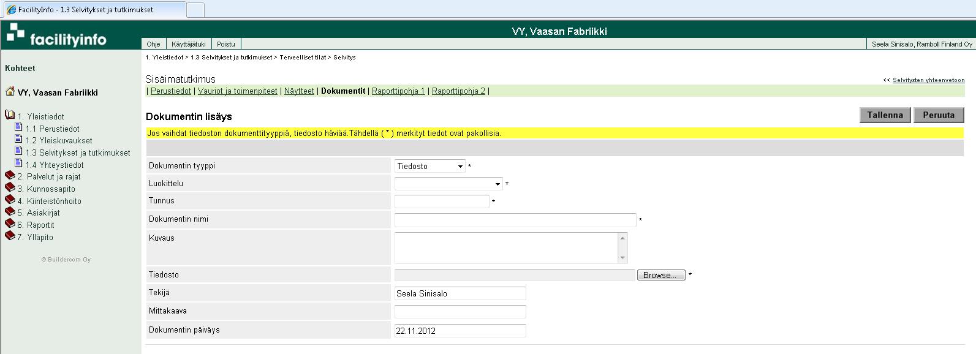
Task: Click the Kuvaus scrollbar up arrow
Action: [622, 238]
